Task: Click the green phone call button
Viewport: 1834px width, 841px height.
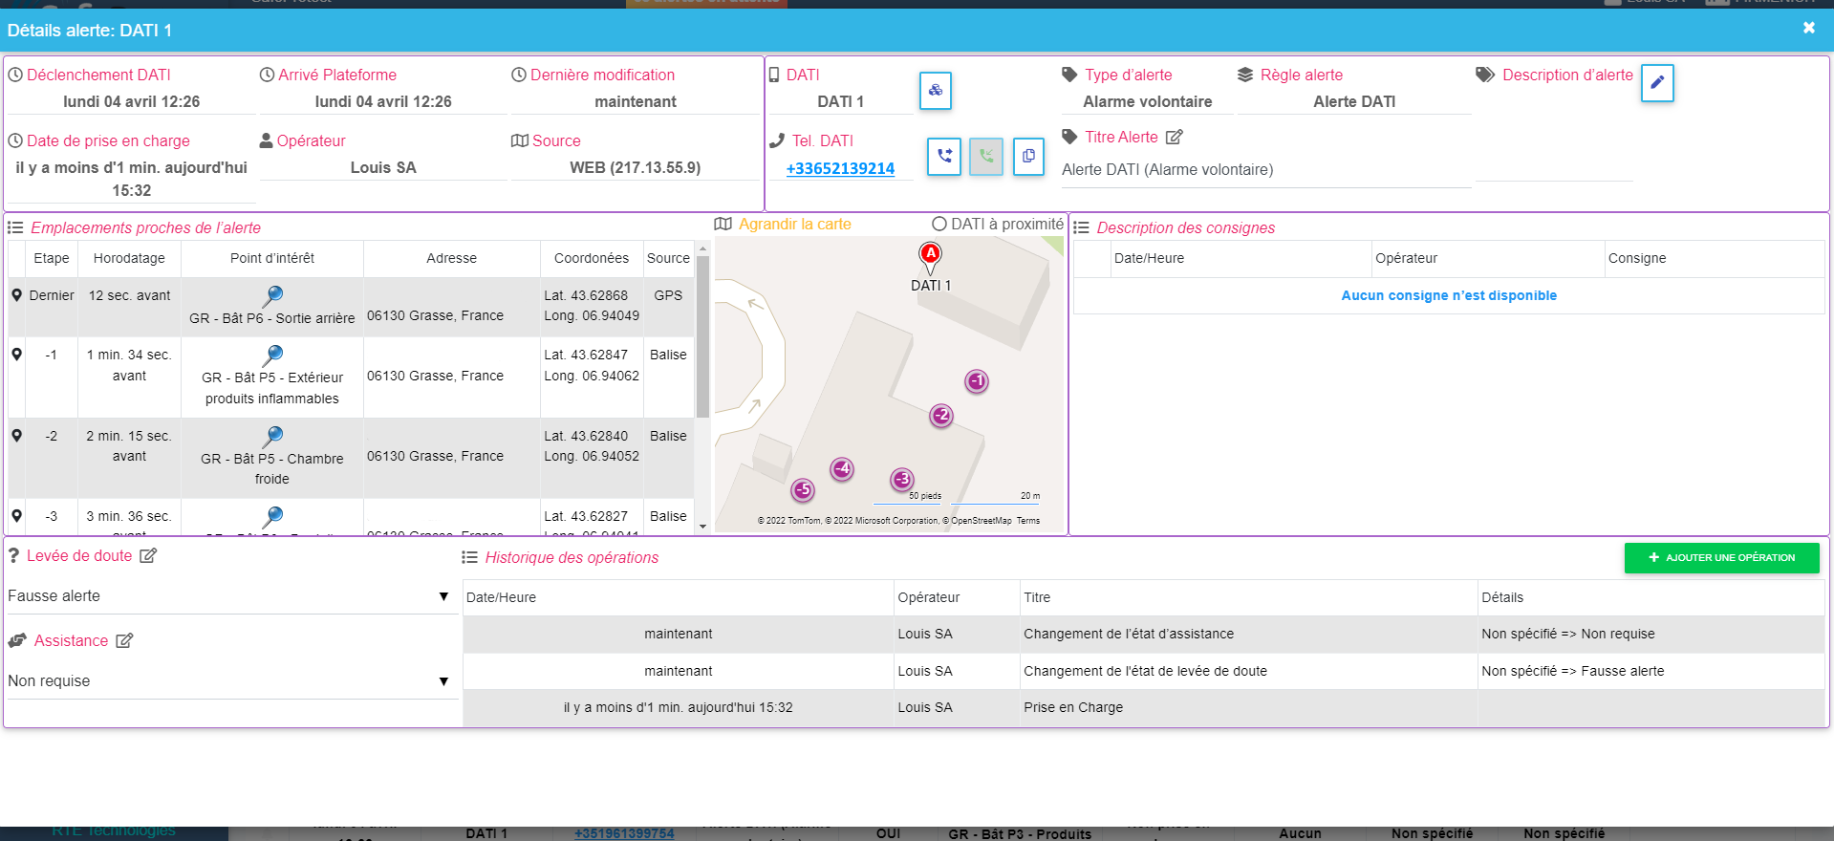Action: [986, 156]
